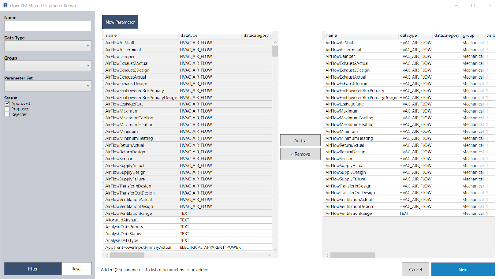Click the < Remove button
The width and height of the screenshot is (499, 279).
[300, 154]
